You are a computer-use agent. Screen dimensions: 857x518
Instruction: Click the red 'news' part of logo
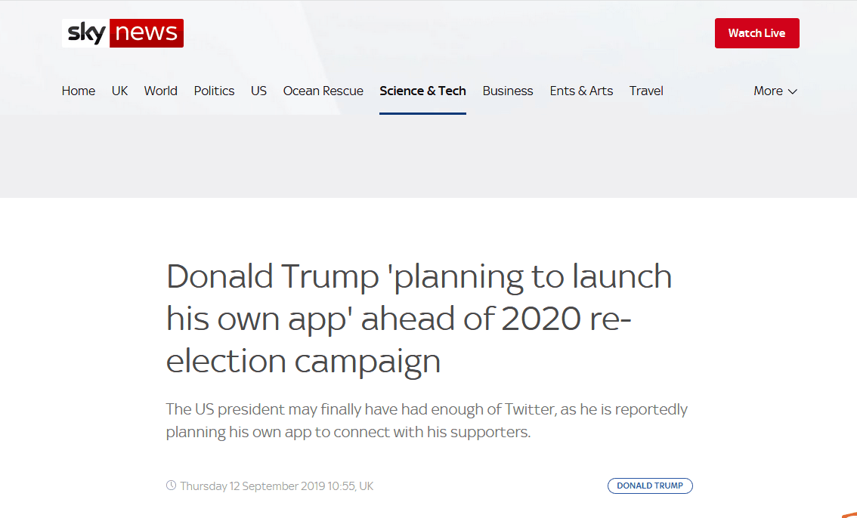click(147, 33)
